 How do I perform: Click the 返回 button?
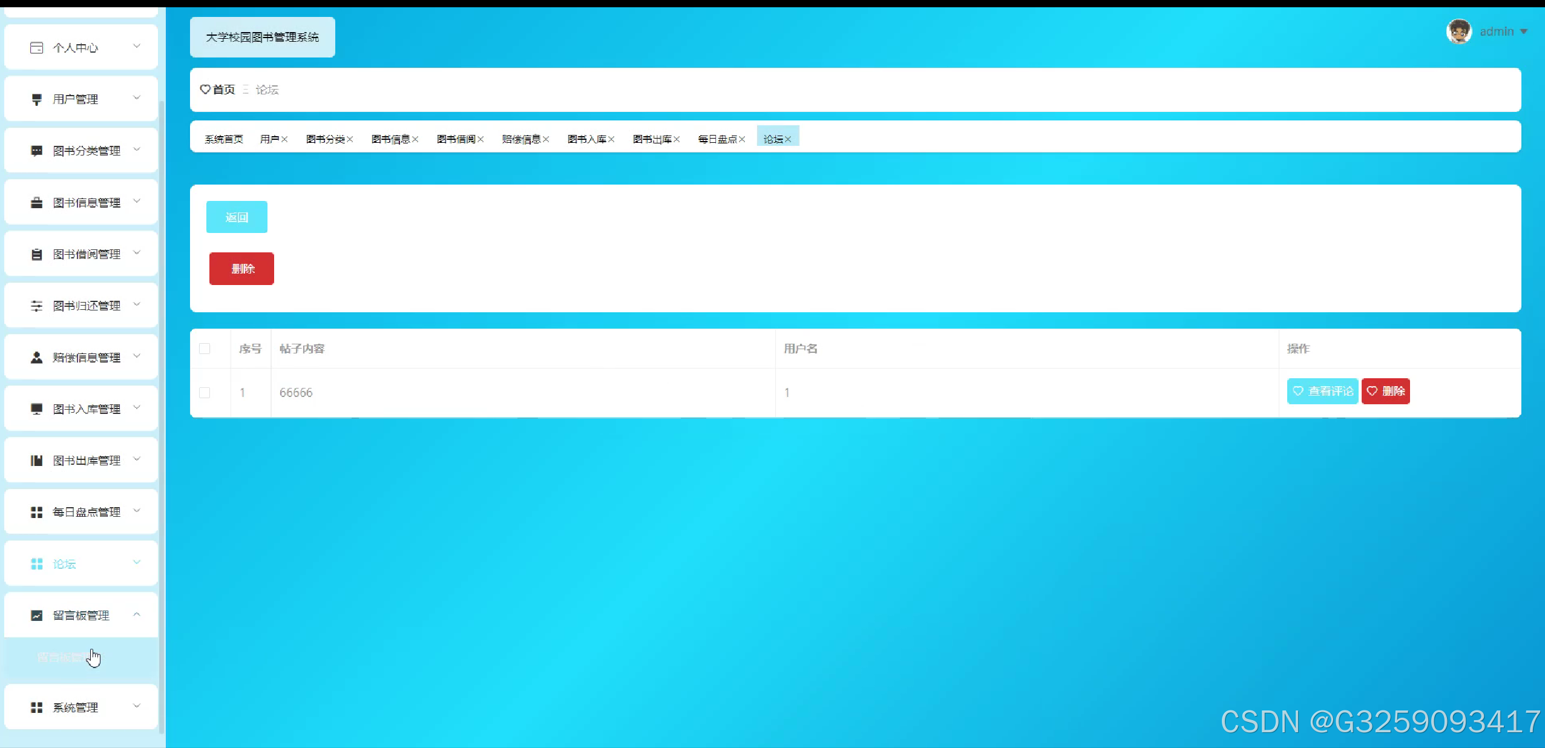pos(237,217)
